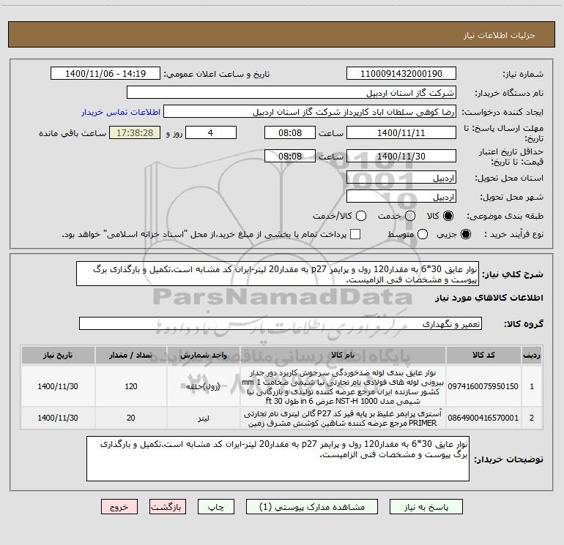This screenshot has height=545, width=564.
Task: Click the جزئیات اطلاعات نیاز header title
Action: [499, 35]
